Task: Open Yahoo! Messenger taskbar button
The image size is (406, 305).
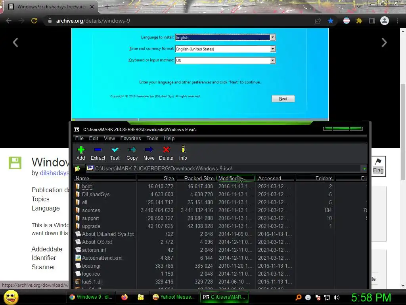Action: 174,297
